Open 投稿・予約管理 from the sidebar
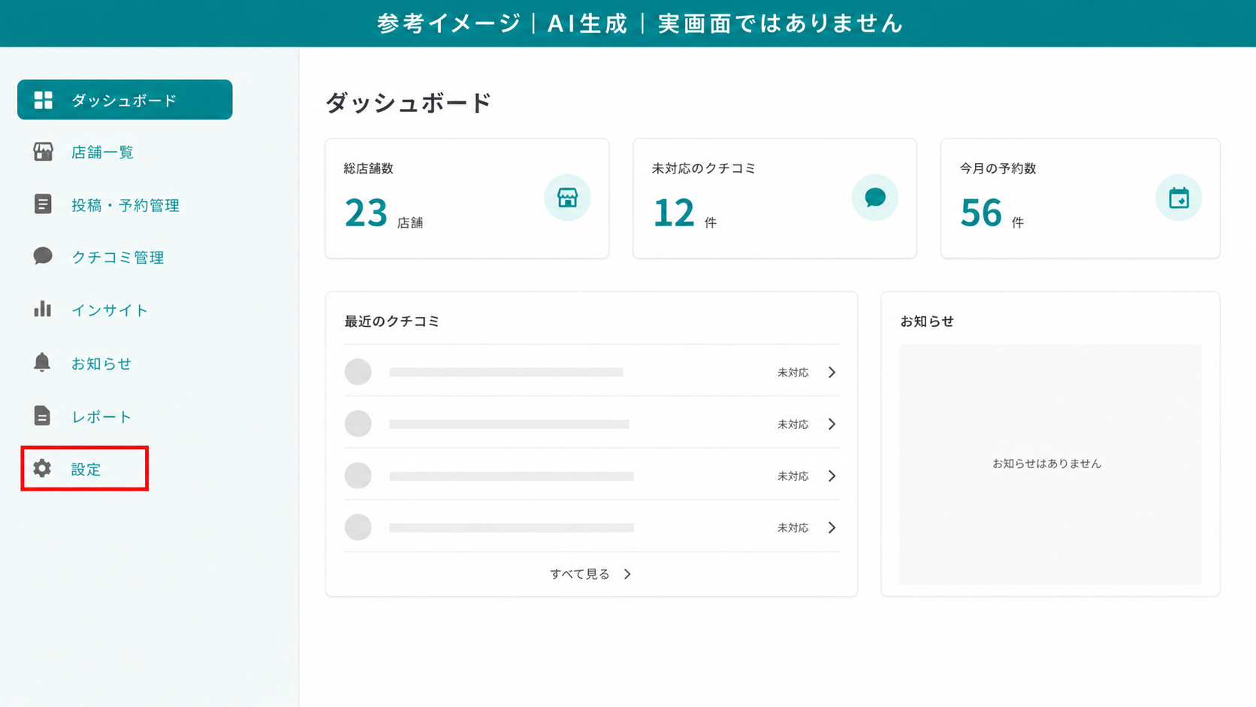 125,205
